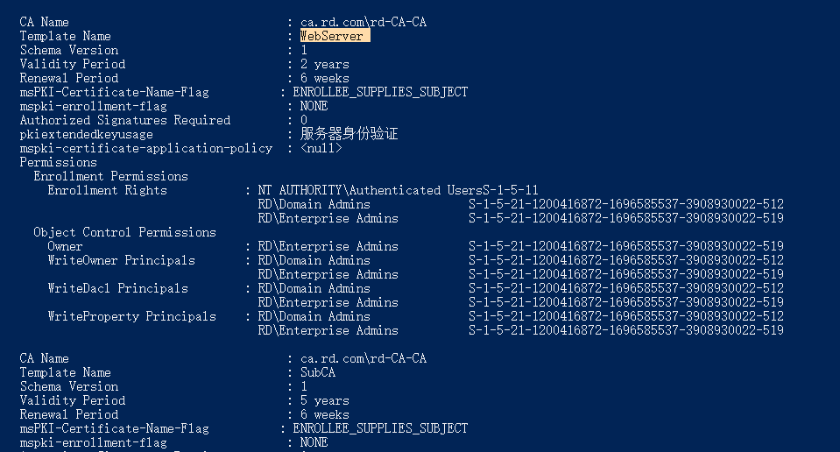This screenshot has width=840, height=452.
Task: Click the Authorized Signatures Required label
Action: 125,120
